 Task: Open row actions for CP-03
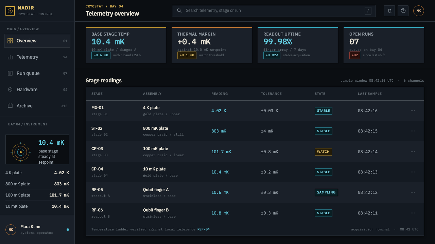tap(413, 151)
